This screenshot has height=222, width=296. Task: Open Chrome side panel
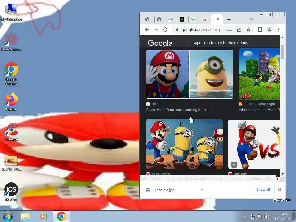point(260,29)
